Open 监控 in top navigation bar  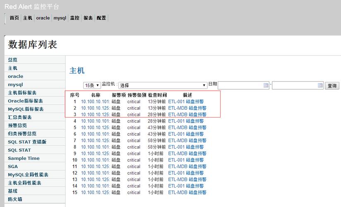(x=74, y=18)
